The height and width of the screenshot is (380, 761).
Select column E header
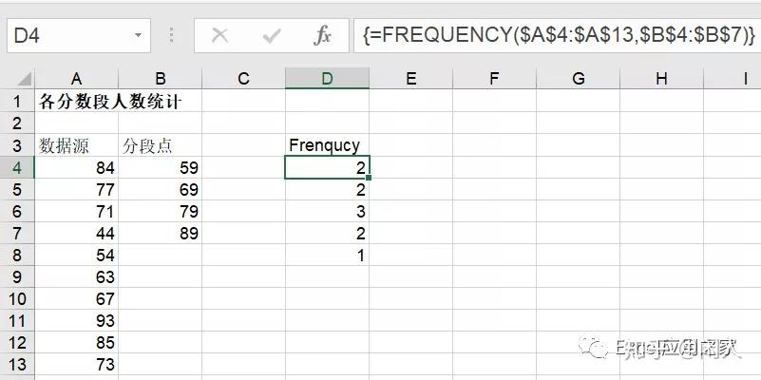(411, 79)
